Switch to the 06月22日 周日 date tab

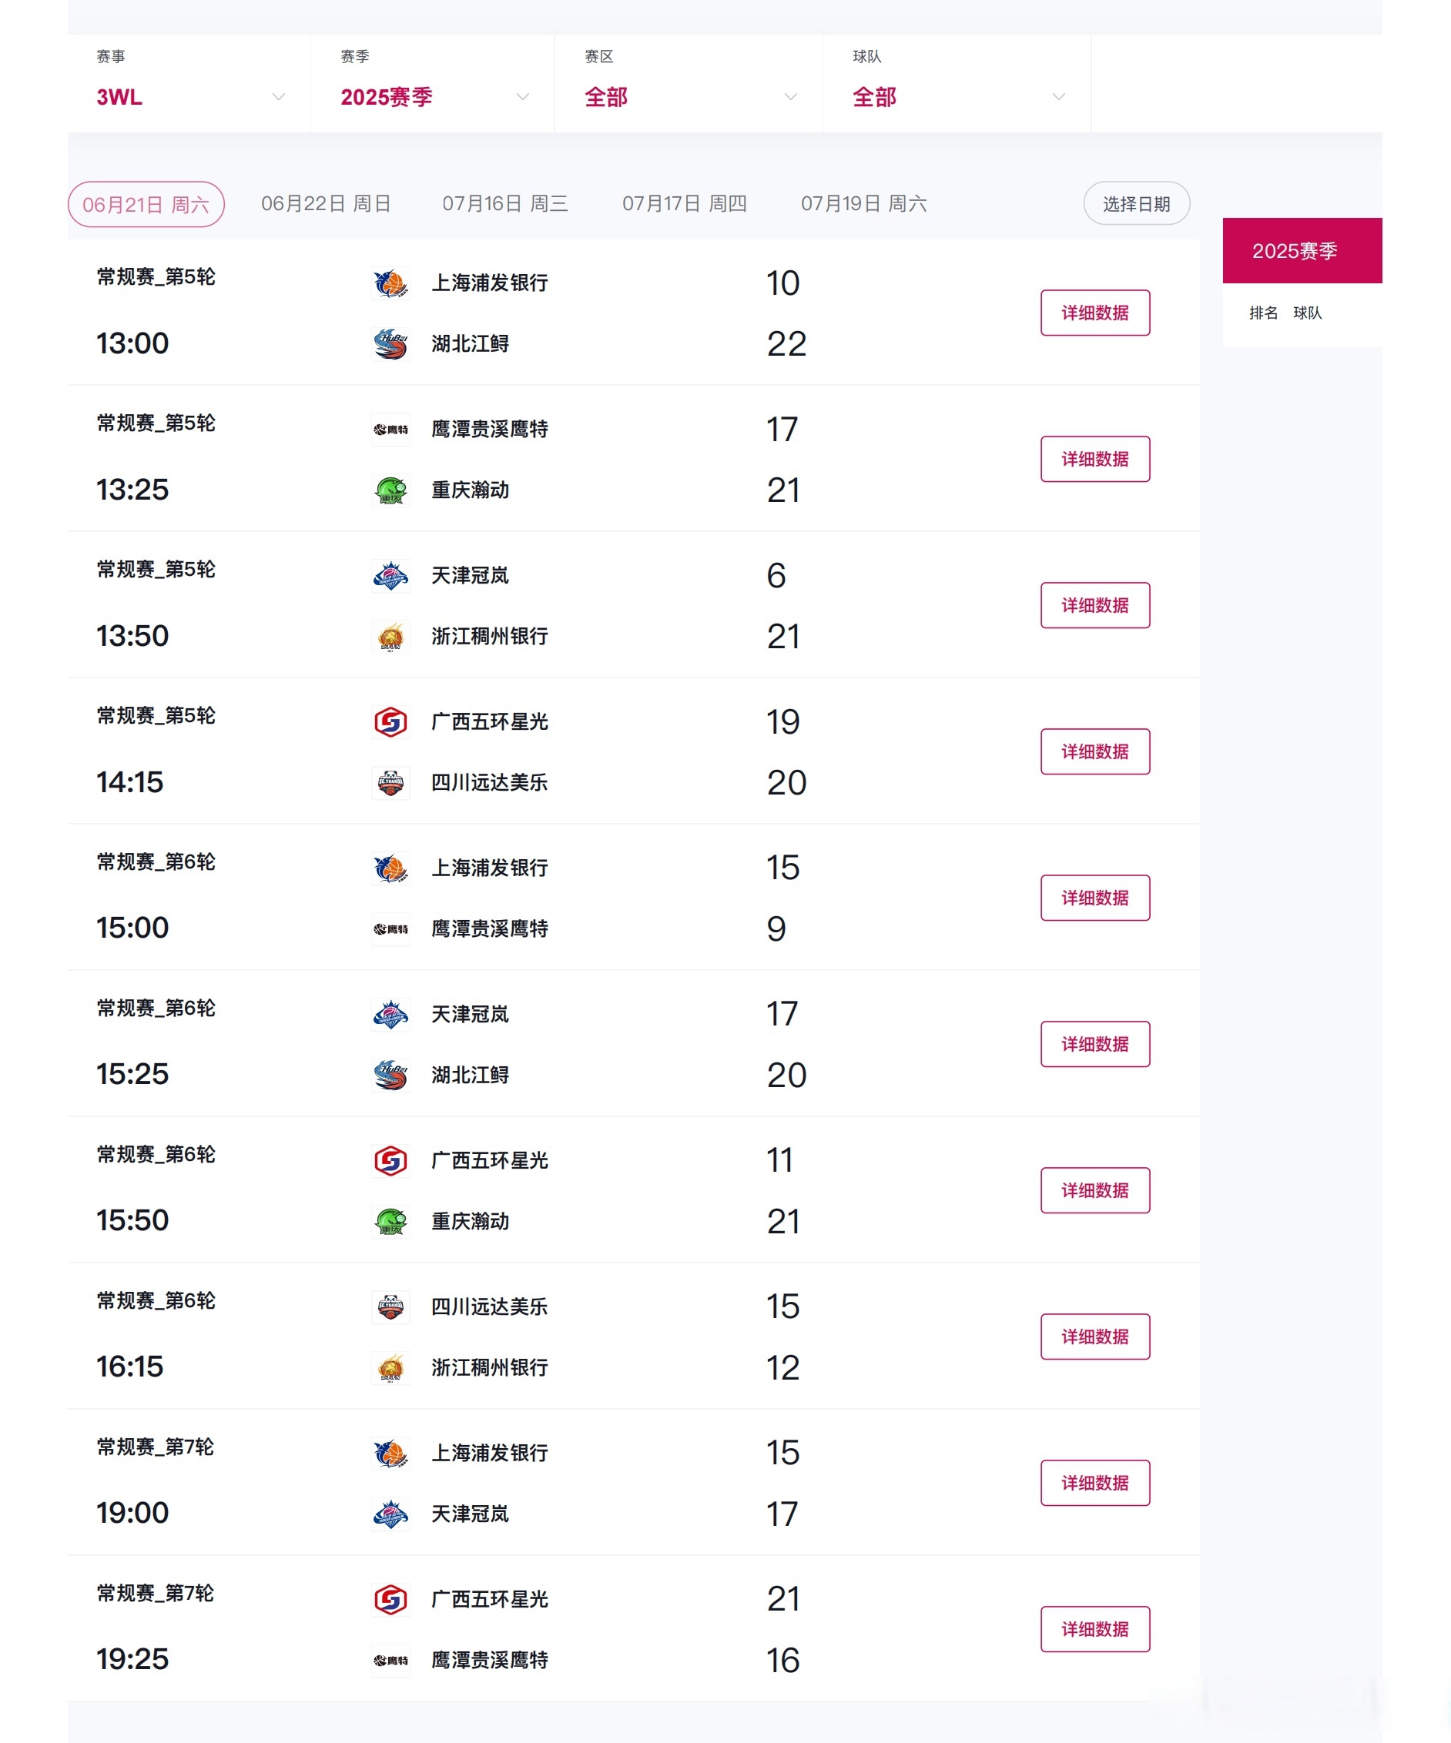[x=327, y=203]
